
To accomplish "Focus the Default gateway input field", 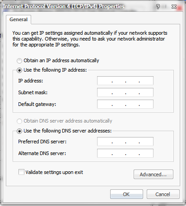I will pos(125,104).
